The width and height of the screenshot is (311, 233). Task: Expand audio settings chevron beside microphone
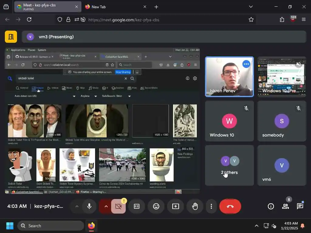[77, 206]
